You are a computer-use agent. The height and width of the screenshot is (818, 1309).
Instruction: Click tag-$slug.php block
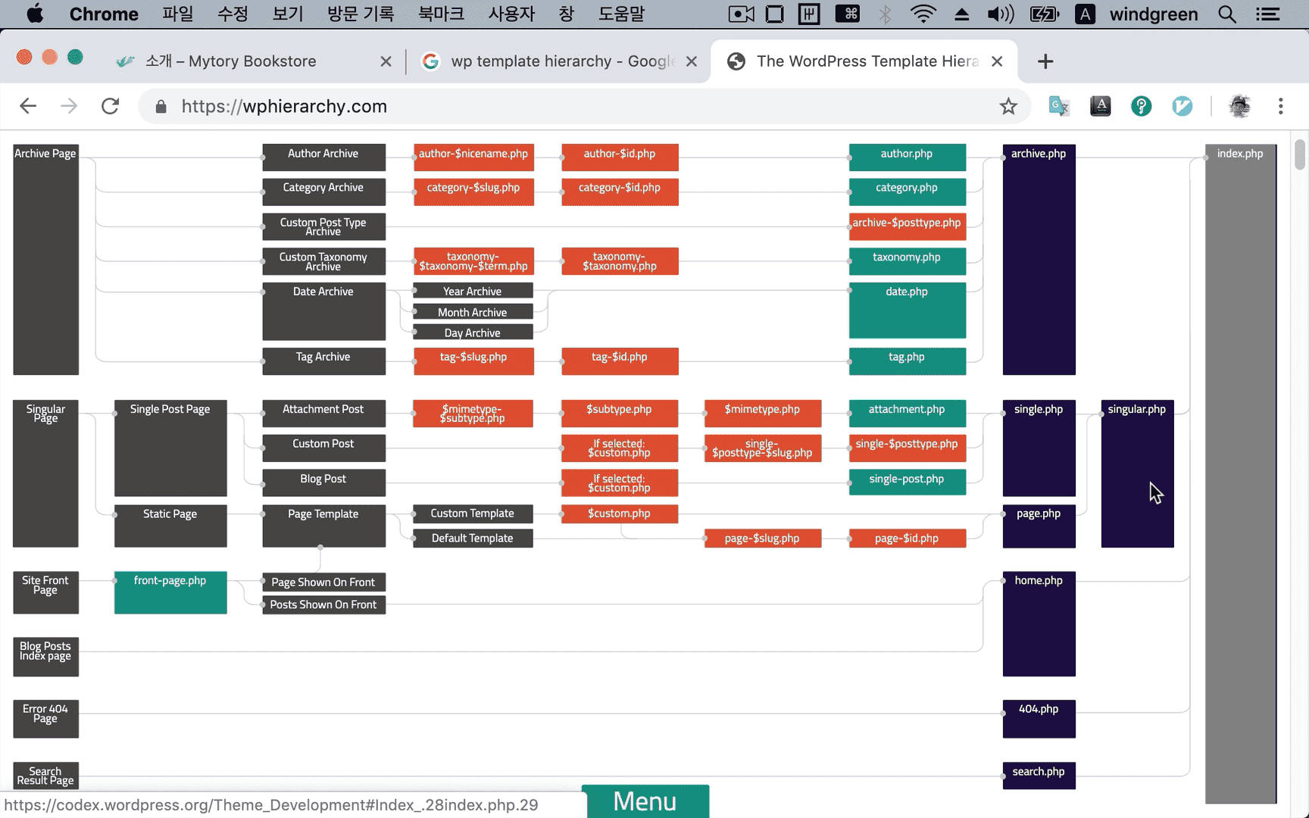coord(473,361)
